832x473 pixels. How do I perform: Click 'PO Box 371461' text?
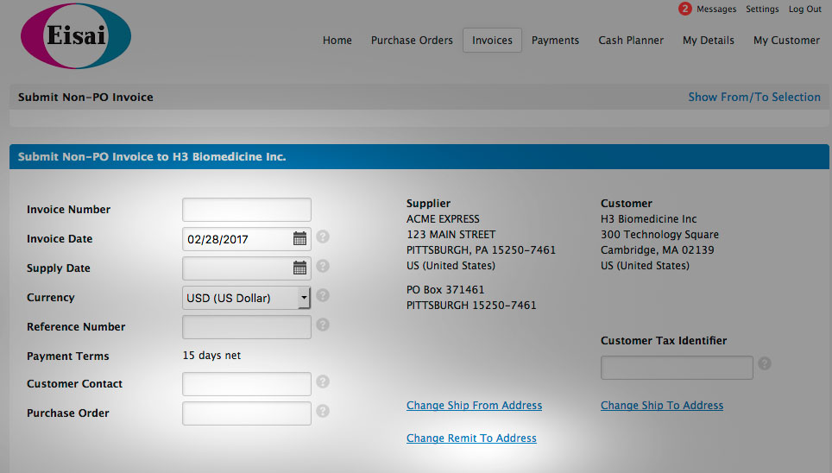445,290
